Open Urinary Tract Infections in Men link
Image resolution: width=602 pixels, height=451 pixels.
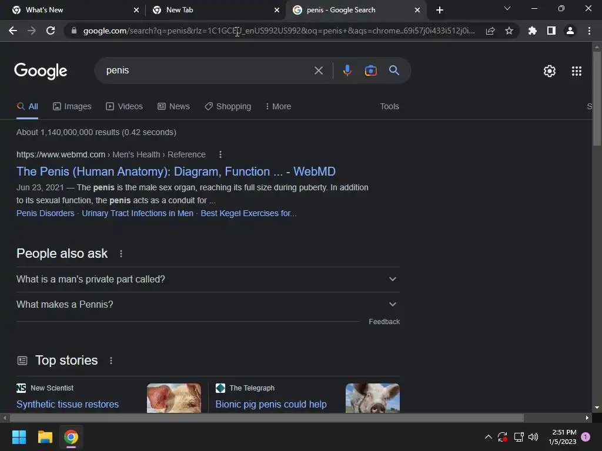coord(138,213)
